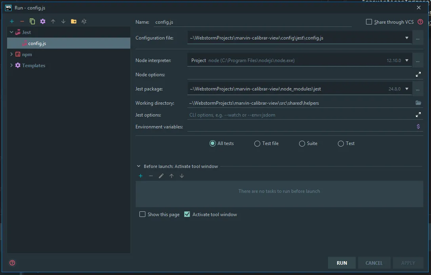Move configuration down in list

pyautogui.click(x=63, y=21)
